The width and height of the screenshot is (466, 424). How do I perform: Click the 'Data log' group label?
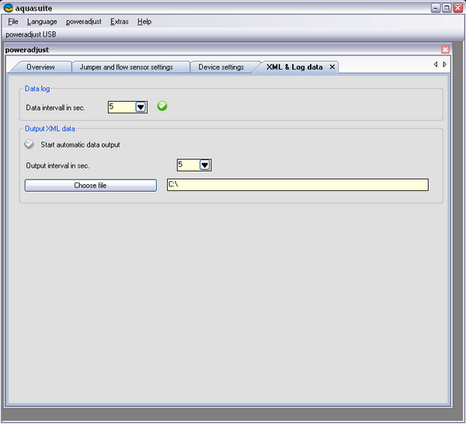37,89
